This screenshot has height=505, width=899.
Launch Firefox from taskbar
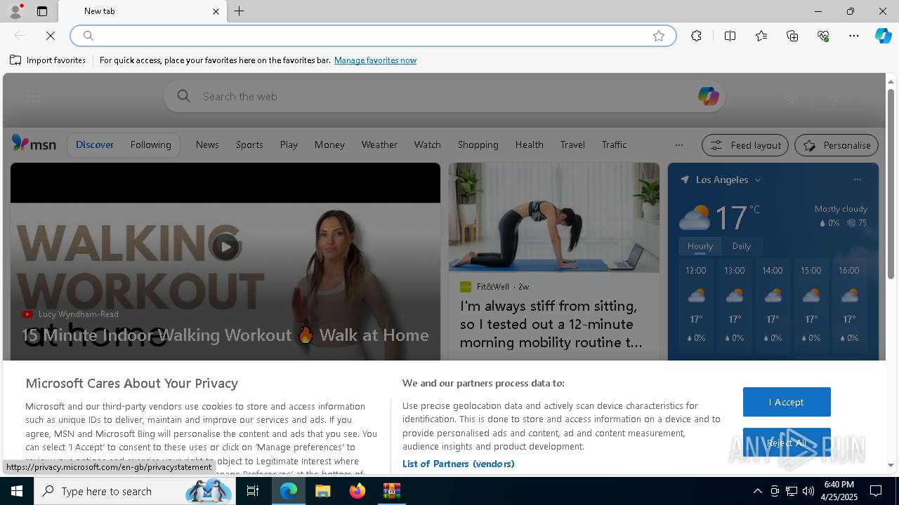tap(357, 491)
